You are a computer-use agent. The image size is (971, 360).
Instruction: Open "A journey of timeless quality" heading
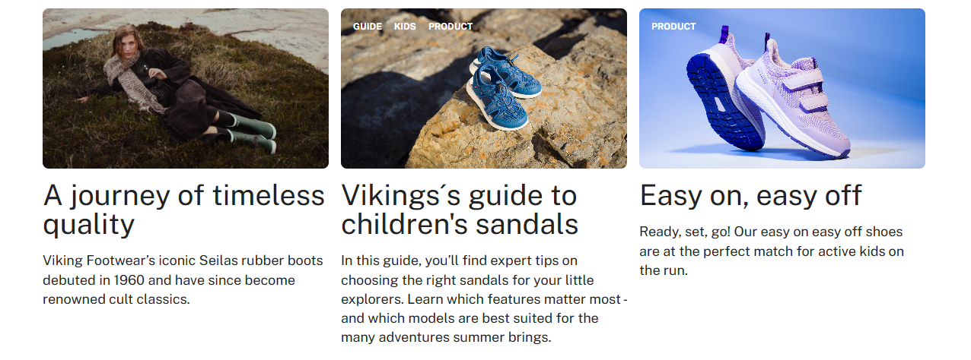pos(183,210)
